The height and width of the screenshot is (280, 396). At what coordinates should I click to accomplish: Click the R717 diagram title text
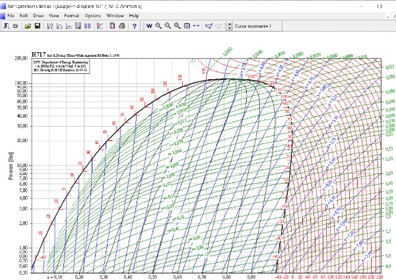pyautogui.click(x=39, y=54)
